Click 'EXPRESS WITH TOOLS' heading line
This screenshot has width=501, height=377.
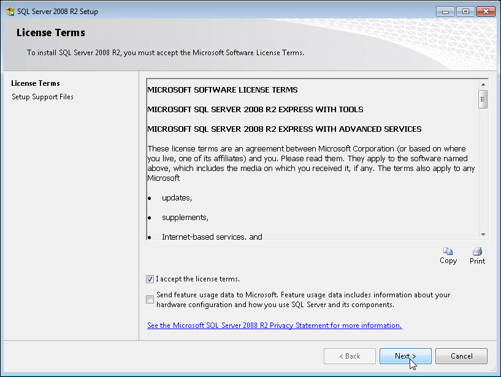(x=255, y=110)
